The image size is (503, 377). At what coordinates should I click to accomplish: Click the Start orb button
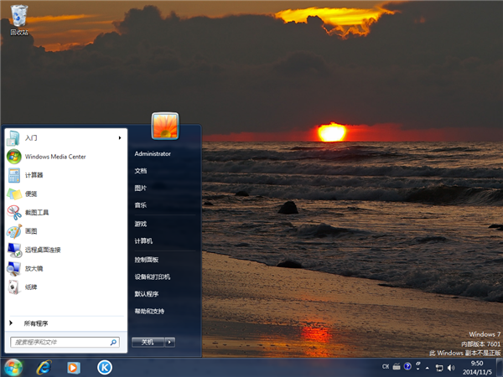13,367
